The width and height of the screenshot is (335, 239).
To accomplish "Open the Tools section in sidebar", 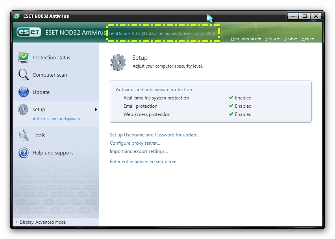I will coord(39,136).
